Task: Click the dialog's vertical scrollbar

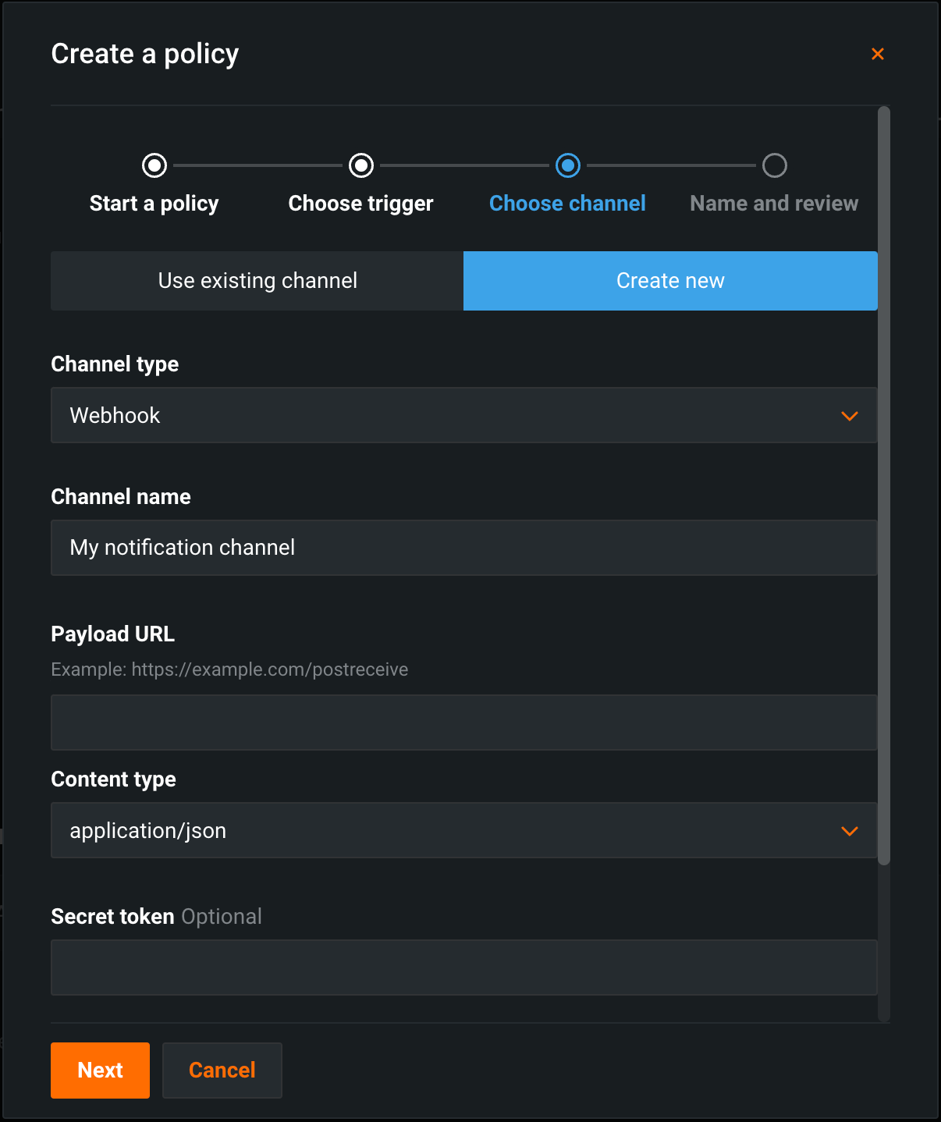Action: pyautogui.click(x=884, y=484)
